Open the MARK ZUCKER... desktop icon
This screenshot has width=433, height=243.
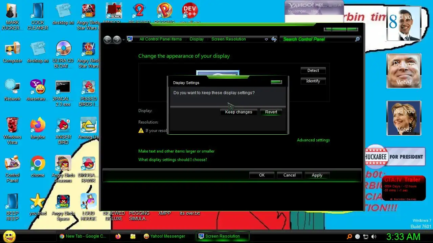[13, 17]
